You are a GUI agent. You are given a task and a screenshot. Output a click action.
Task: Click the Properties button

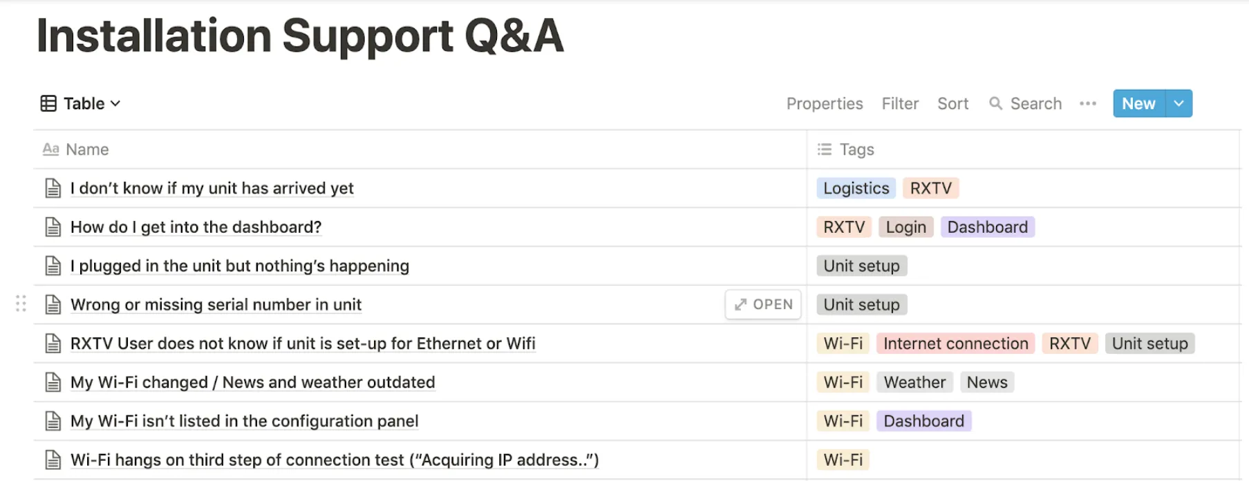[825, 103]
